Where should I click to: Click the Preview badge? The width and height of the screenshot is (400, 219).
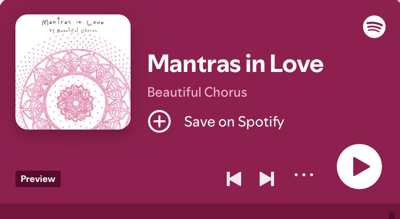(38, 179)
